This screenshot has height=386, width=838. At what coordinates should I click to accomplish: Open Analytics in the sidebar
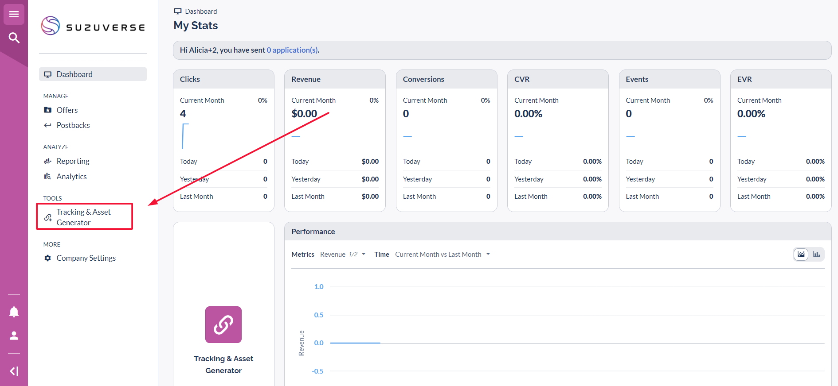[x=71, y=177]
